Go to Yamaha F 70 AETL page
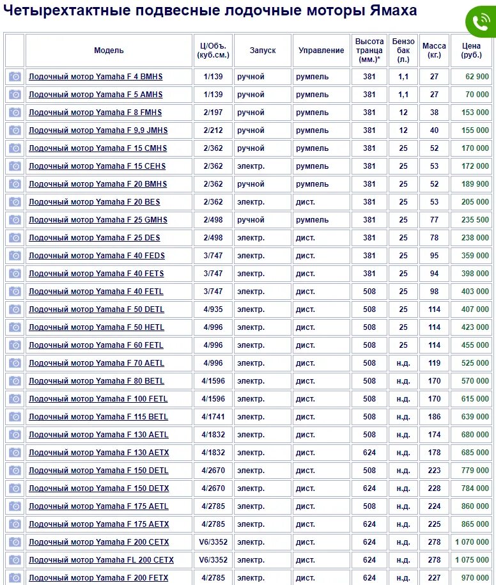Viewport: 496px width, 585px height. [97, 363]
